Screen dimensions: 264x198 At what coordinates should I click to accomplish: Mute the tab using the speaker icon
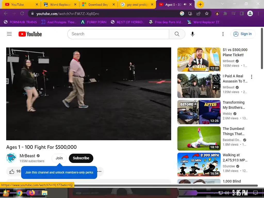coord(185,4)
